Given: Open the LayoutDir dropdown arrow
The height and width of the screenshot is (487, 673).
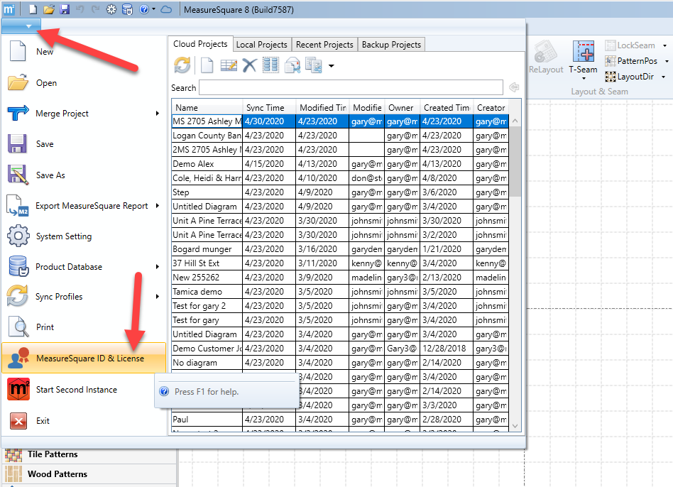Looking at the screenshot, I should pos(664,77).
